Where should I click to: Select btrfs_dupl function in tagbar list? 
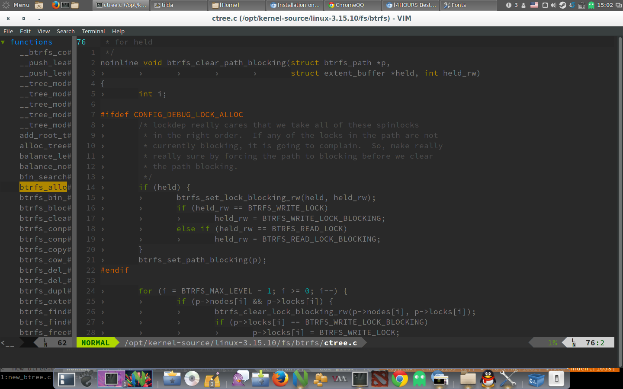pos(43,291)
